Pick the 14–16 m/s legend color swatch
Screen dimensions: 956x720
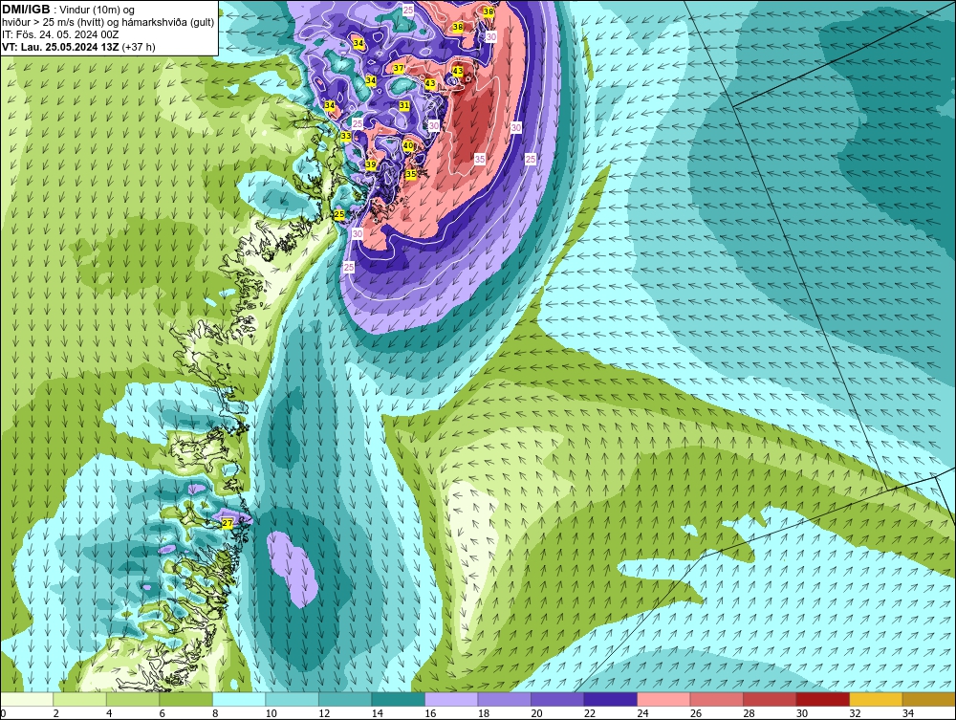click(x=398, y=699)
